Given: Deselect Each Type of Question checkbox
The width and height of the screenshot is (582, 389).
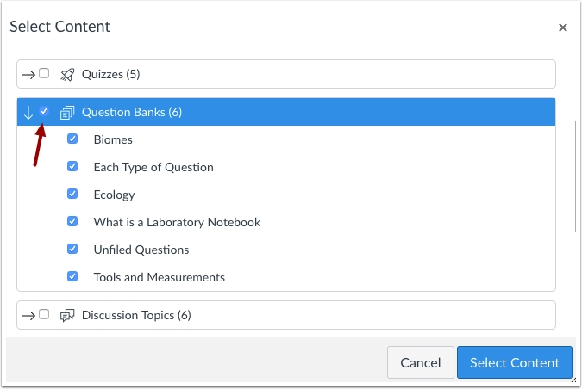Looking at the screenshot, I should (73, 167).
